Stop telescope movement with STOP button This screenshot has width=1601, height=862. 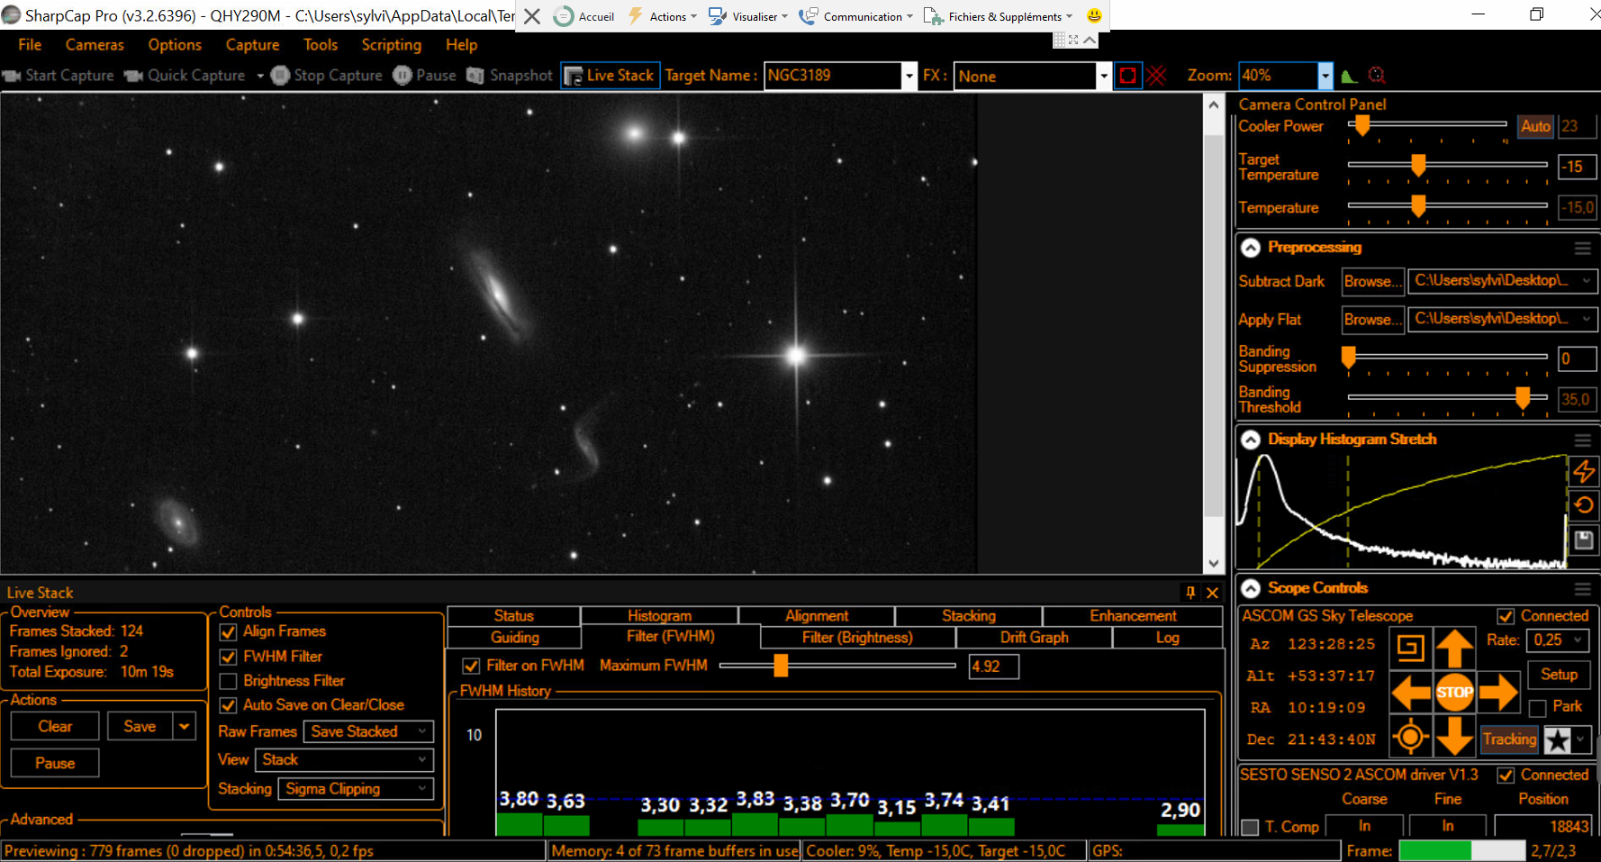tap(1454, 693)
